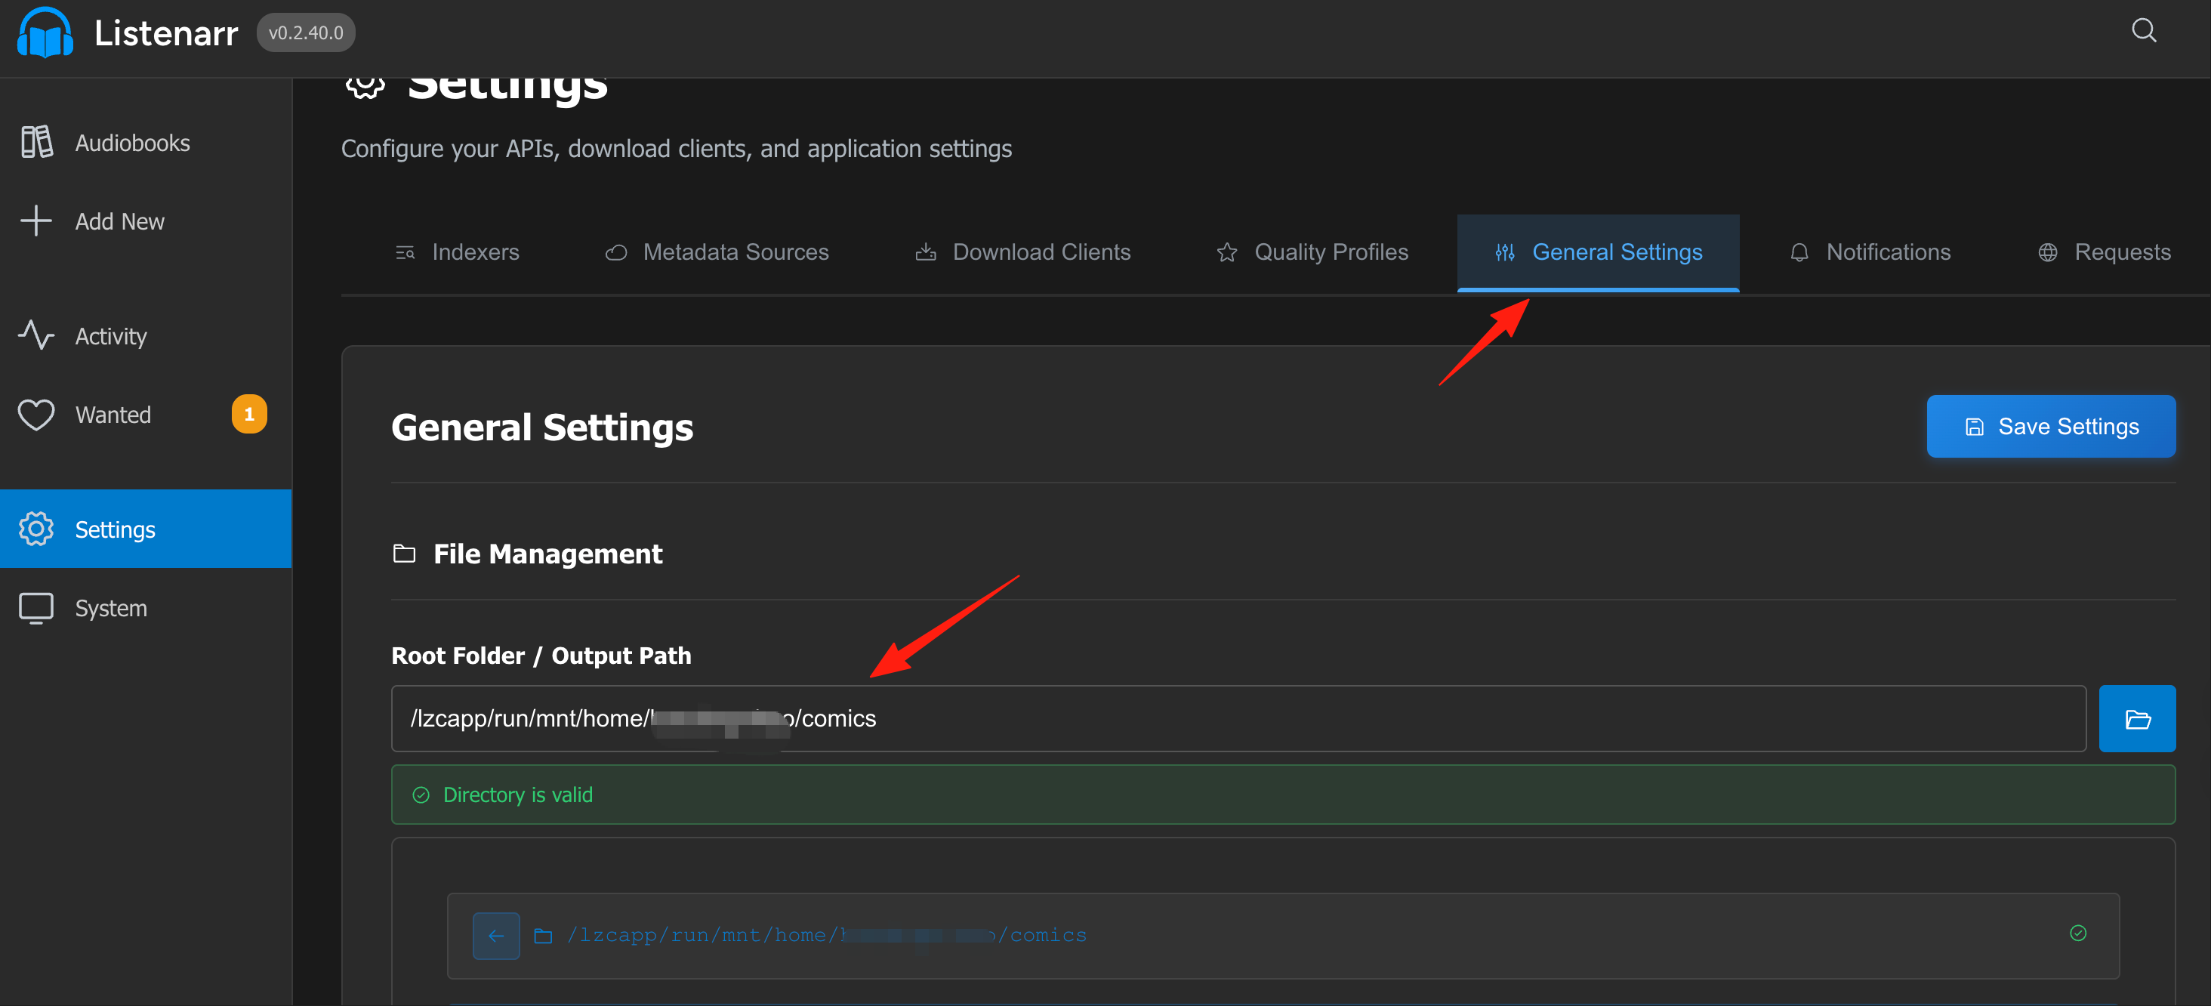Click the back arrow in directory browser
Image resolution: width=2211 pixels, height=1006 pixels.
[495, 935]
